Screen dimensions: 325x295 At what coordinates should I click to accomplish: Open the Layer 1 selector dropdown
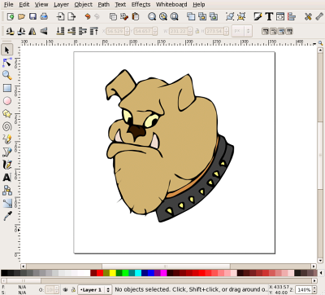point(95,290)
